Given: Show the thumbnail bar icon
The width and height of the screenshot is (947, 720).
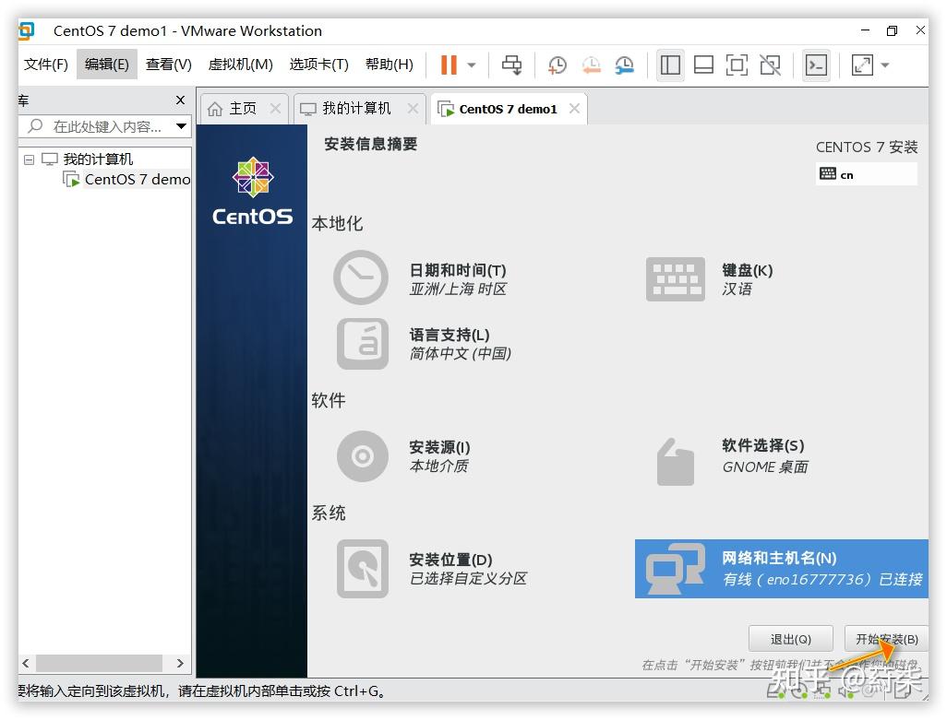Looking at the screenshot, I should (702, 65).
